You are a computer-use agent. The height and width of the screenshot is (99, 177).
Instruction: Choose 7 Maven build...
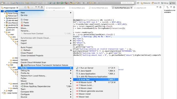click(x=96, y=85)
